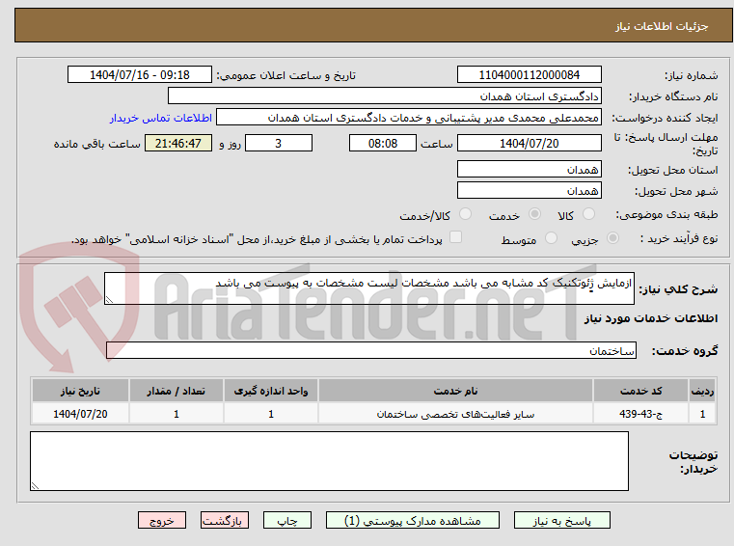Click the تعداد / مقدار column header
This screenshot has width=734, height=546.
pyautogui.click(x=176, y=391)
